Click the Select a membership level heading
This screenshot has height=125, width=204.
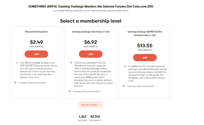tap(91, 21)
